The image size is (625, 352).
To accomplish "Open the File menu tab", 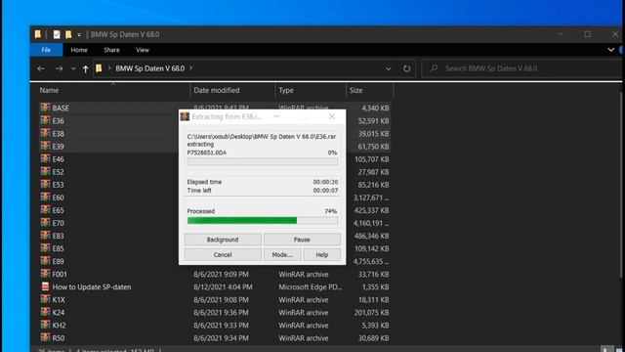I will tap(46, 50).
